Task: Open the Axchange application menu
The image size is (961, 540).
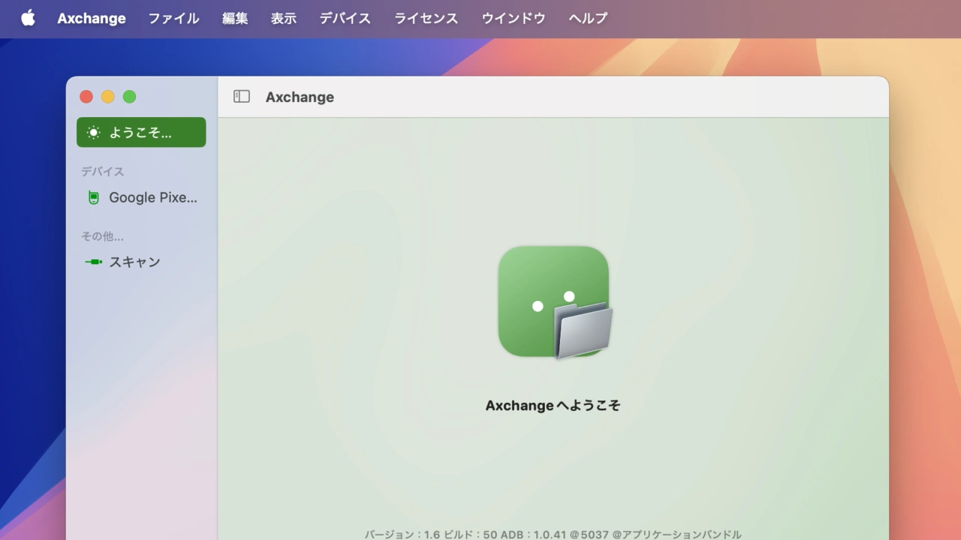Action: [x=92, y=18]
